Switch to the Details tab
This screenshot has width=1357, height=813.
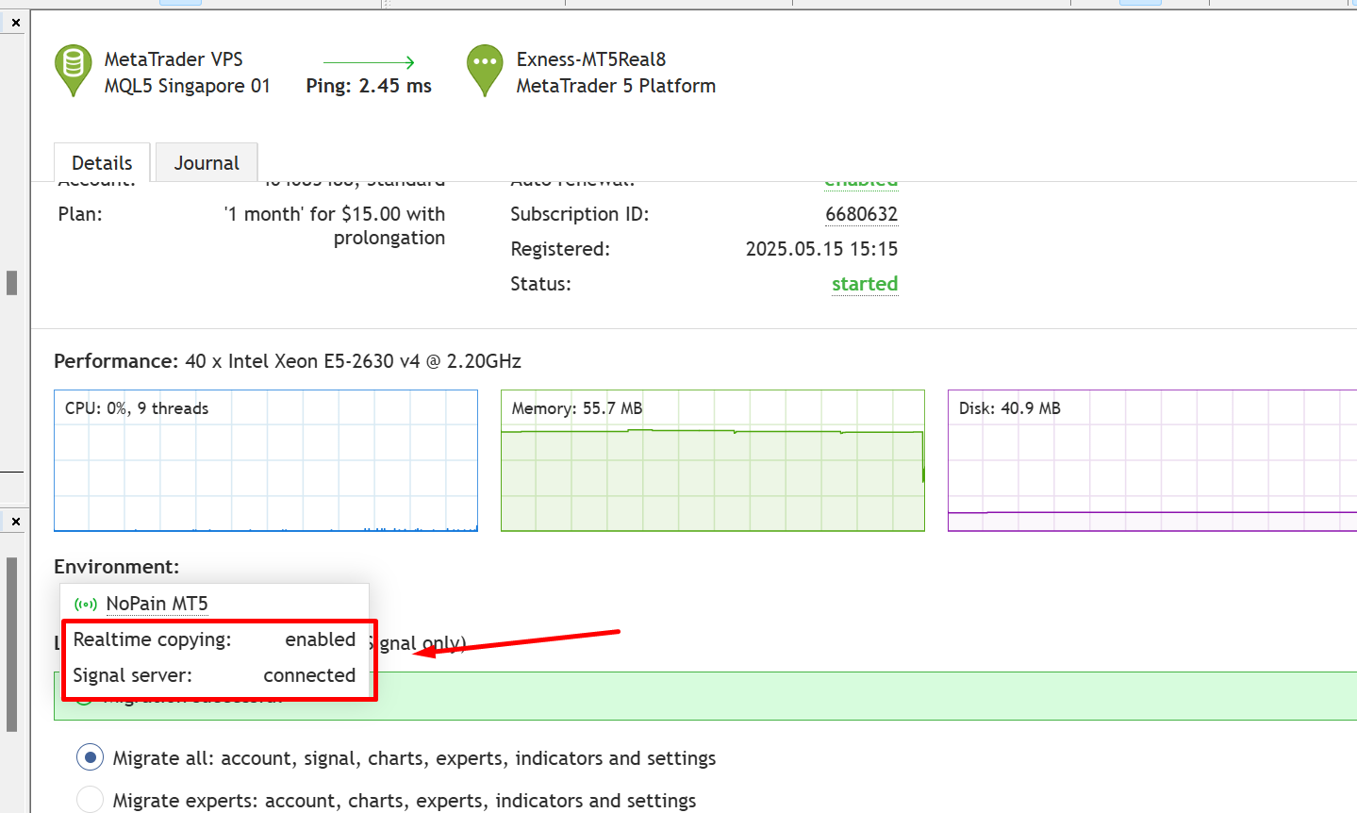(102, 162)
